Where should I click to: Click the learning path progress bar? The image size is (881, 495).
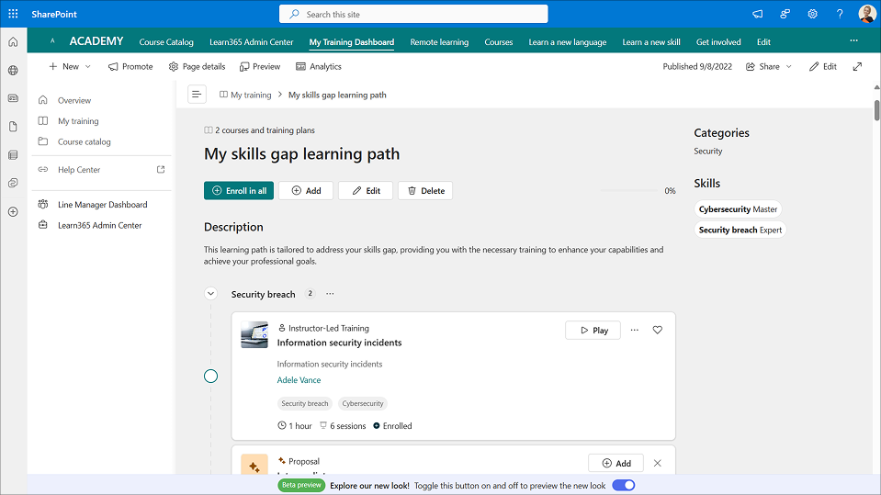[629, 191]
